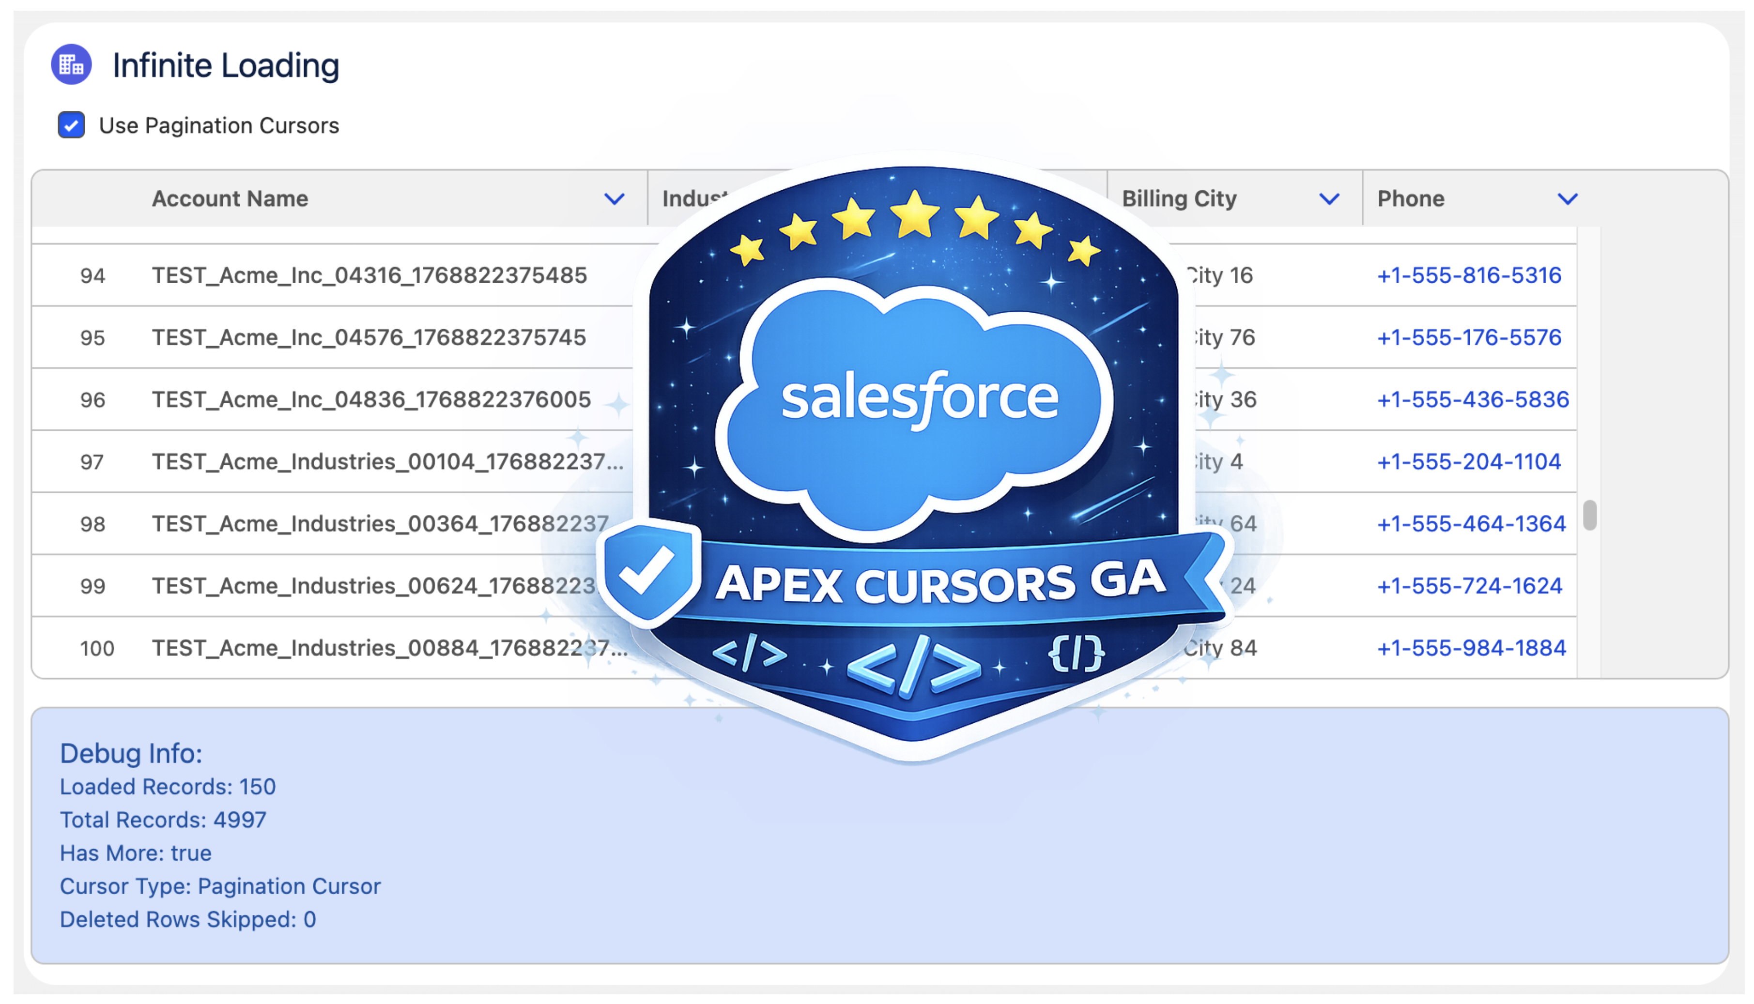
Task: Click the Account Name column header
Action: 230,198
